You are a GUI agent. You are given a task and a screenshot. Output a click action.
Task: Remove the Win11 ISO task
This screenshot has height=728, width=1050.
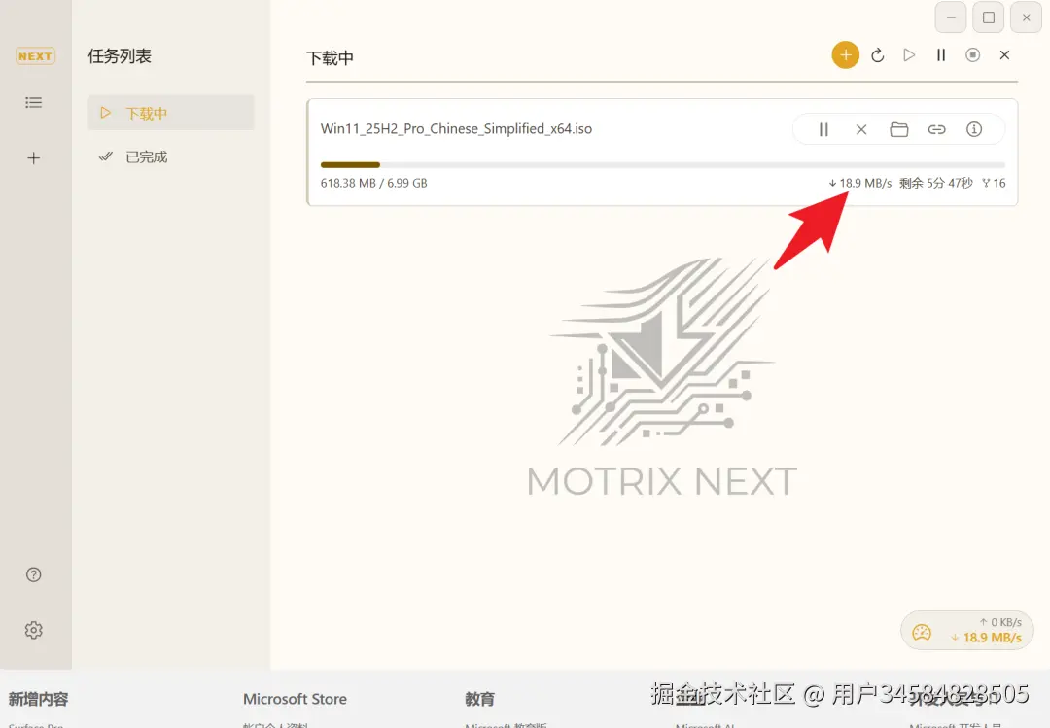tap(861, 129)
